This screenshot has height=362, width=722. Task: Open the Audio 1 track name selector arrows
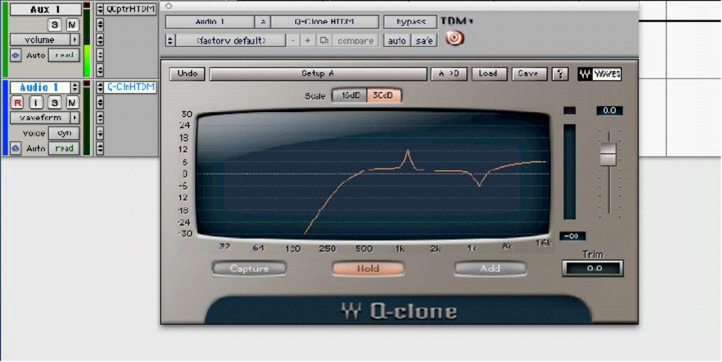pos(74,87)
